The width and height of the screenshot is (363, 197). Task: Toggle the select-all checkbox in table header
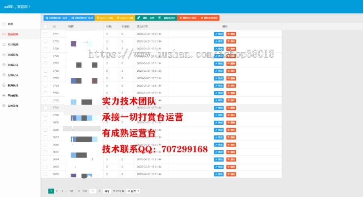(x=46, y=26)
